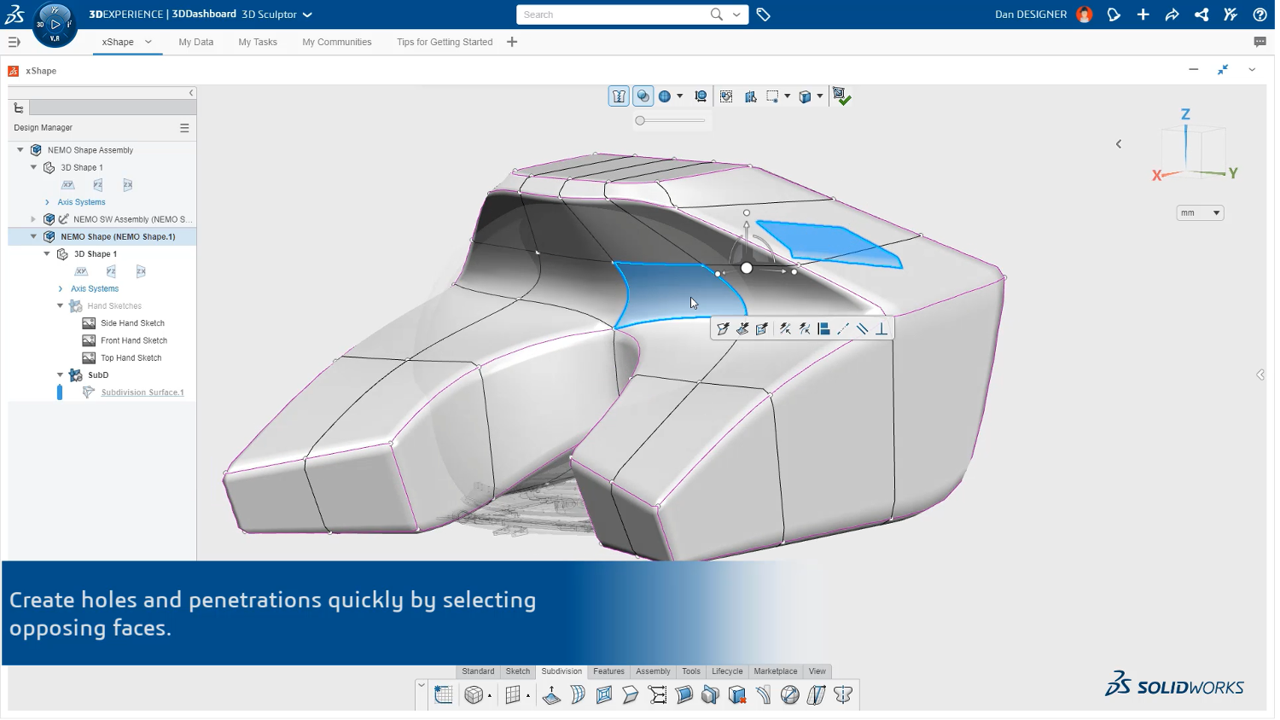Click the sphere diameter icon in subdivision toolbar
Image resolution: width=1280 pixels, height=720 pixels.
(790, 696)
